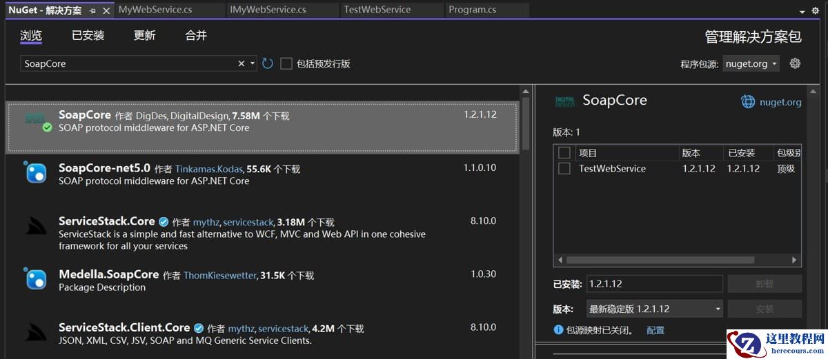Select the SoapCore package row
Image resolution: width=828 pixels, height=359 pixels.
[x=262, y=127]
